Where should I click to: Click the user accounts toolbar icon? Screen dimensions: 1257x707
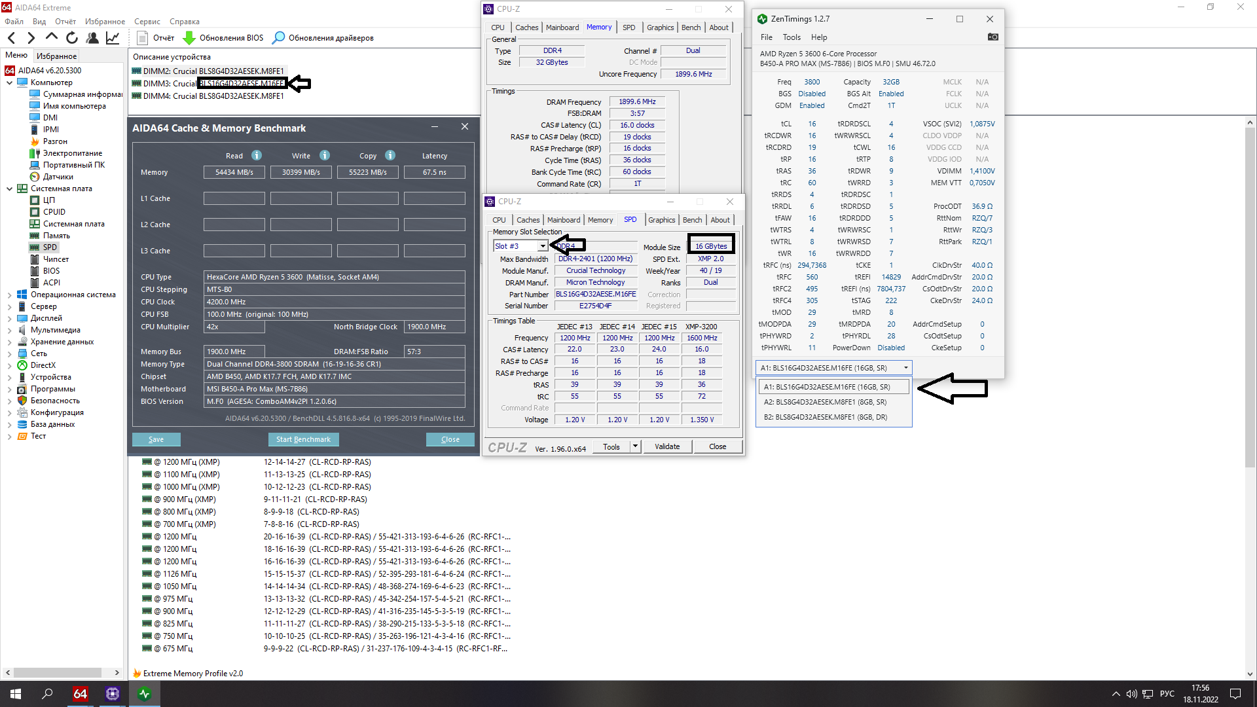pos(92,38)
